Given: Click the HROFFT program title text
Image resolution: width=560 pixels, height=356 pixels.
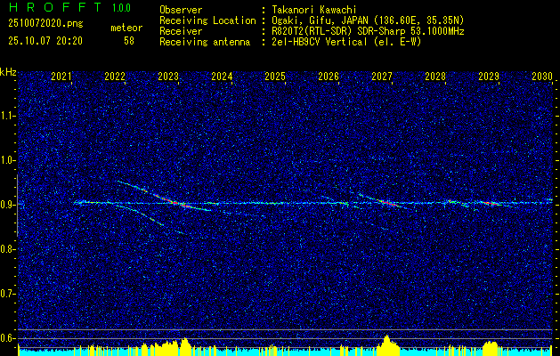Looking at the screenshot, I should (55, 7).
